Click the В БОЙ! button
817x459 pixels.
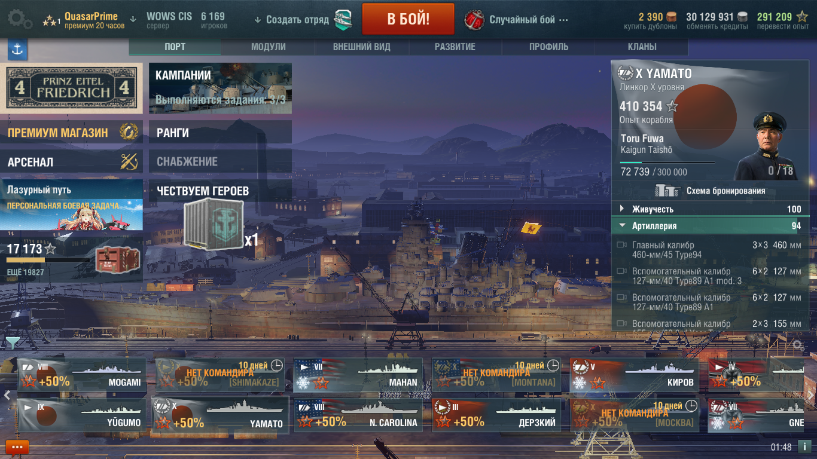(x=408, y=19)
